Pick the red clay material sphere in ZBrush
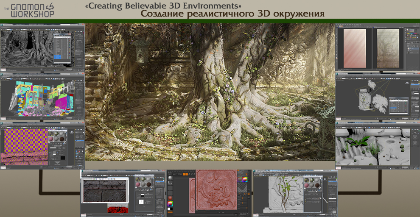 coord(170,198)
